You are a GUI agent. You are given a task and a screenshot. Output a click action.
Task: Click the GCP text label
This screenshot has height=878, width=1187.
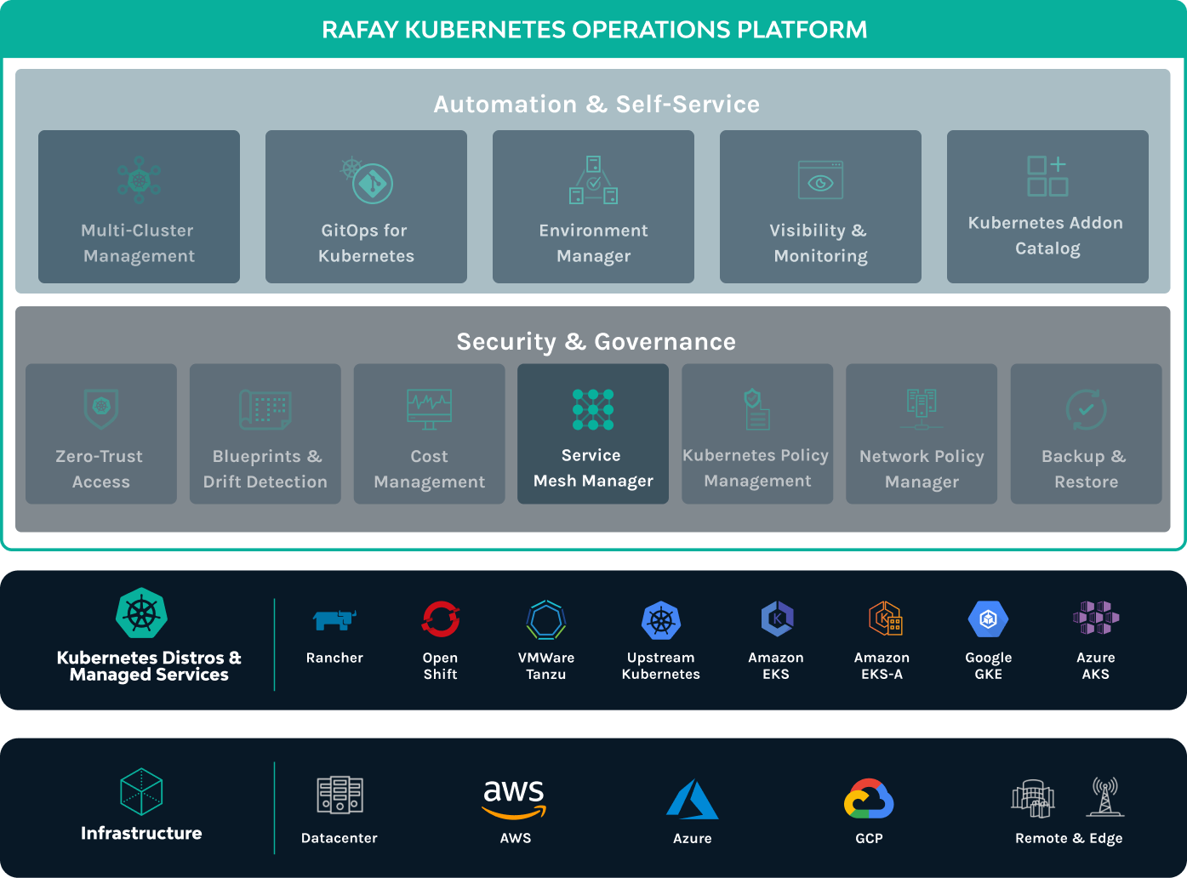pos(869,838)
